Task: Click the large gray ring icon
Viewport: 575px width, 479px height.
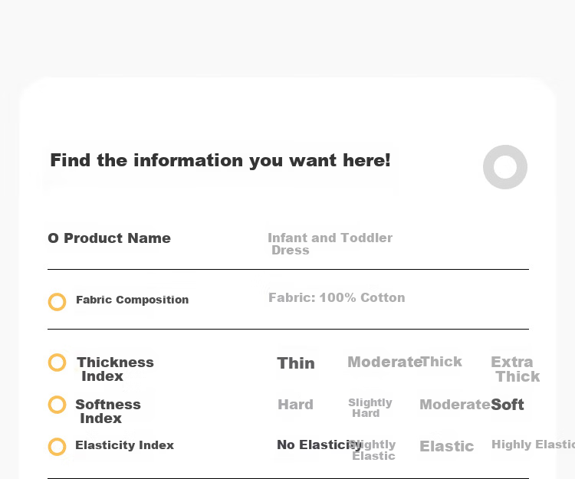Action: point(505,167)
